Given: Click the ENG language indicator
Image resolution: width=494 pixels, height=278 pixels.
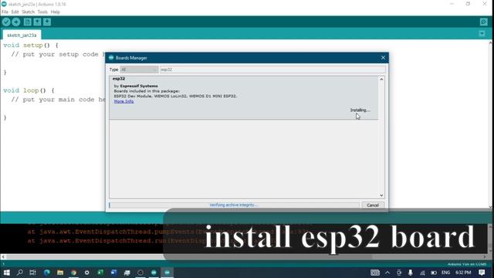Looking at the screenshot, I should click(445, 273).
